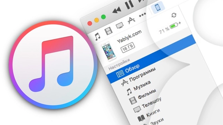Click the Музыка note icon in sidebar
Image resolution: width=223 pixels, height=125 pixels.
129,92
